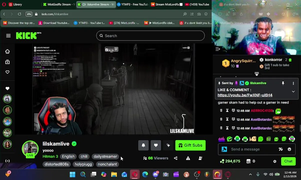Click the sparkle subscribe button beside Gift Subs
This screenshot has width=301, height=180.
click(168, 145)
